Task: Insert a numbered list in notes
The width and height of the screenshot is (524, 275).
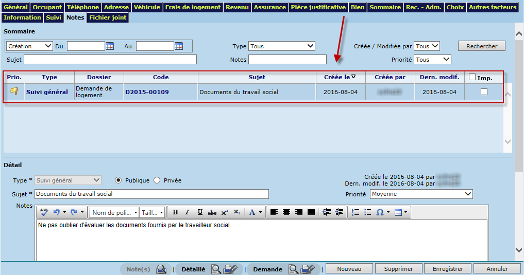Action: (x=356, y=212)
